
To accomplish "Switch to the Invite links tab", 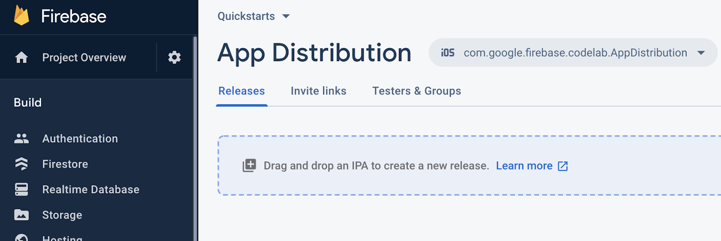I will click(318, 91).
